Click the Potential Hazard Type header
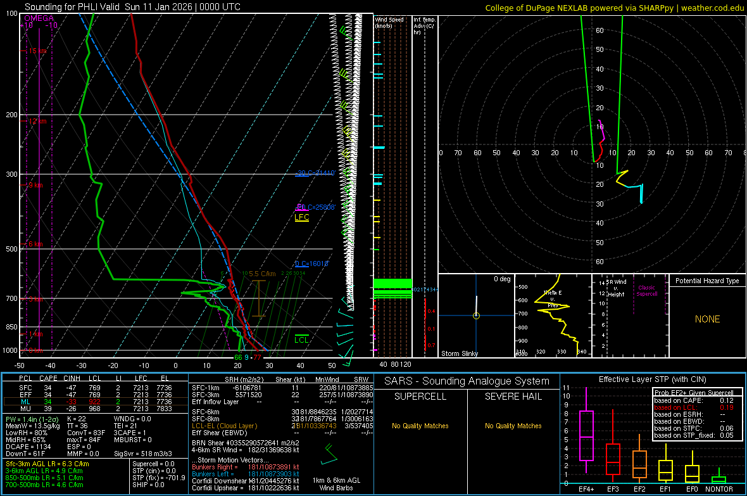This screenshot has height=496, width=747. click(707, 281)
